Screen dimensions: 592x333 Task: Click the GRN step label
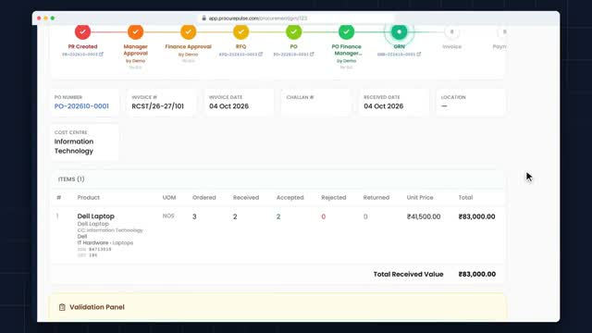399,46
